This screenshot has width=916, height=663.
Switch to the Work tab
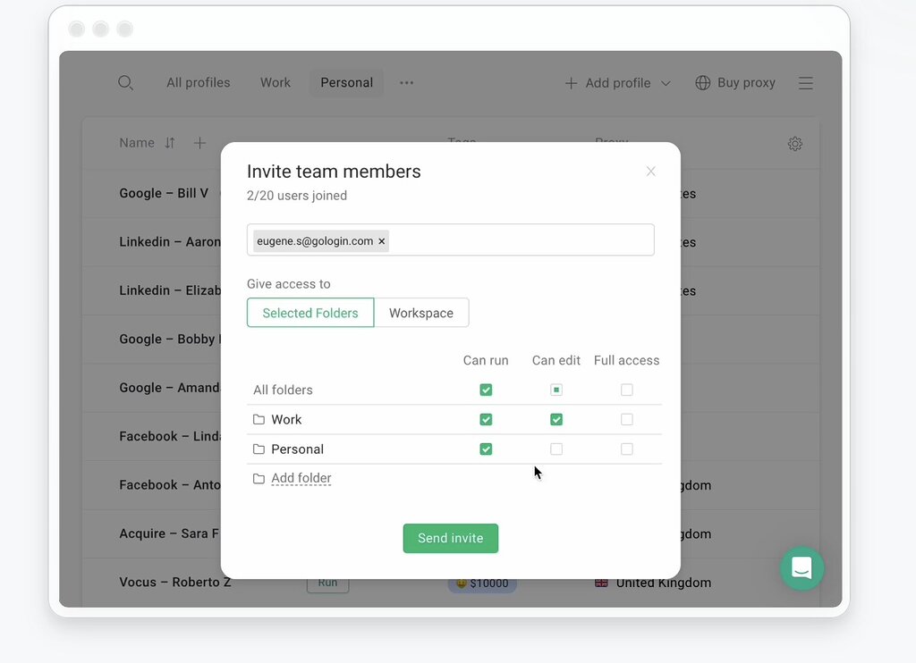276,83
